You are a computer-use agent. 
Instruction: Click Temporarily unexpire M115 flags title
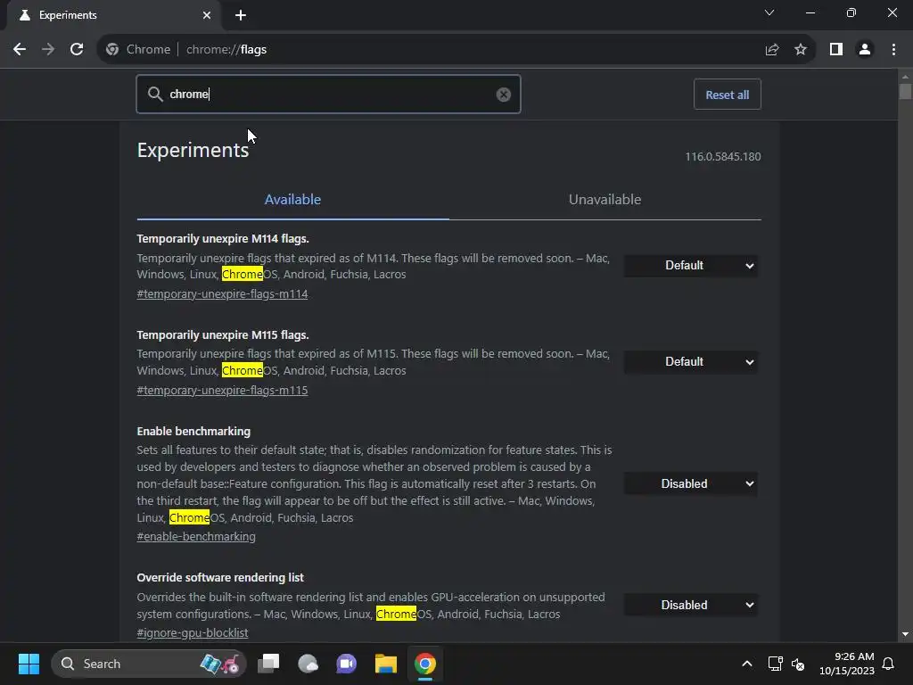222,335
